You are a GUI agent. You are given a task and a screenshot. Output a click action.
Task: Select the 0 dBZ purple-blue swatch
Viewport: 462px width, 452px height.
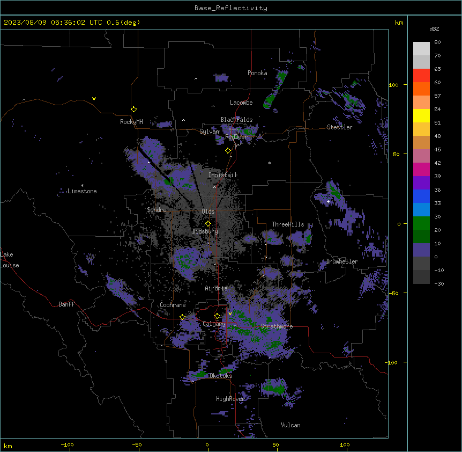421,250
